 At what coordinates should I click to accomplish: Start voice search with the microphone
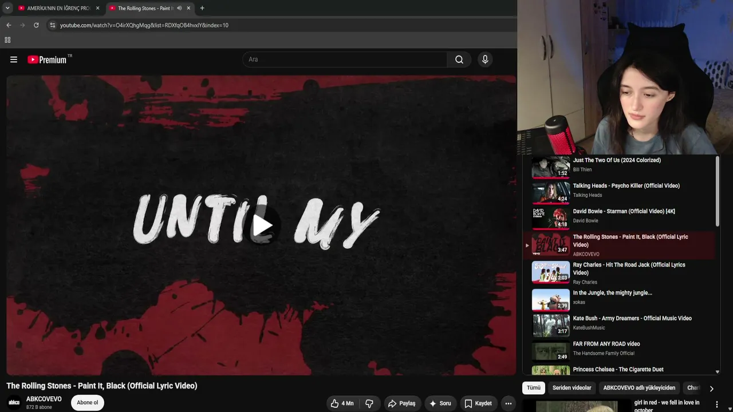(485, 60)
